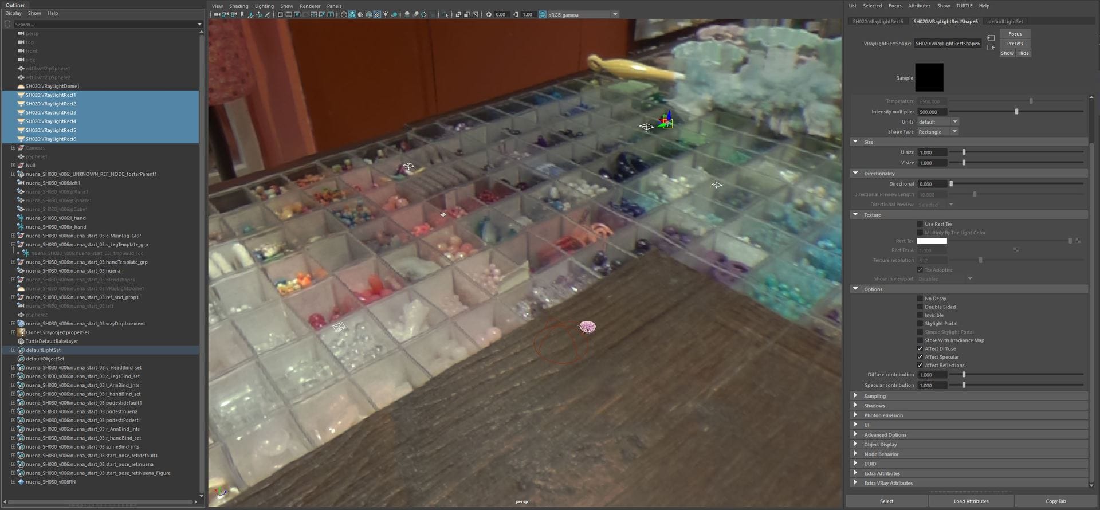Toggle the viewport grid icon
1100x510 pixels.
[x=280, y=15]
